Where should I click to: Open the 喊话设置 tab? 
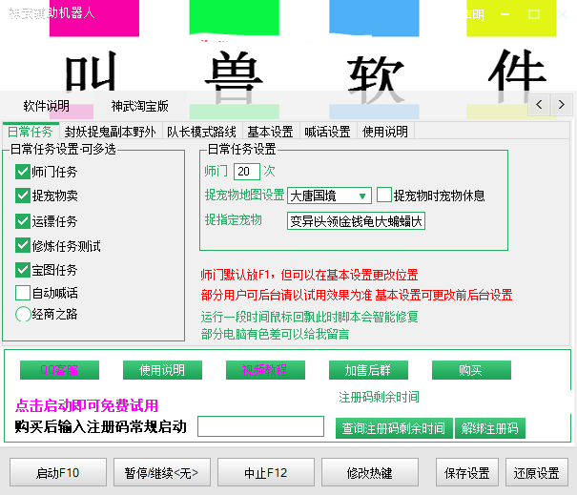pos(327,132)
